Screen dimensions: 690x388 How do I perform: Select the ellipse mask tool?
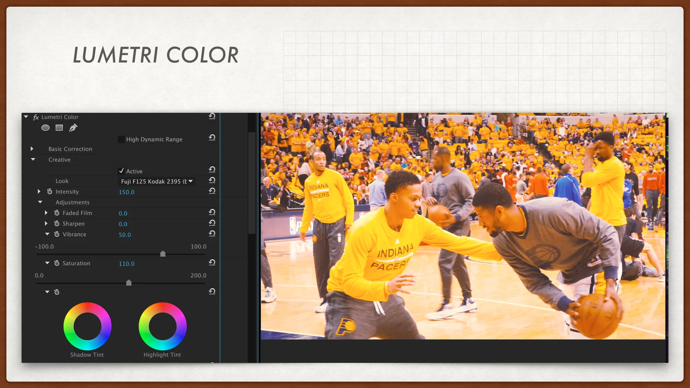pyautogui.click(x=45, y=128)
